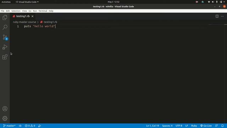Click the 'ruby master course' breadcrumb

tap(24, 22)
